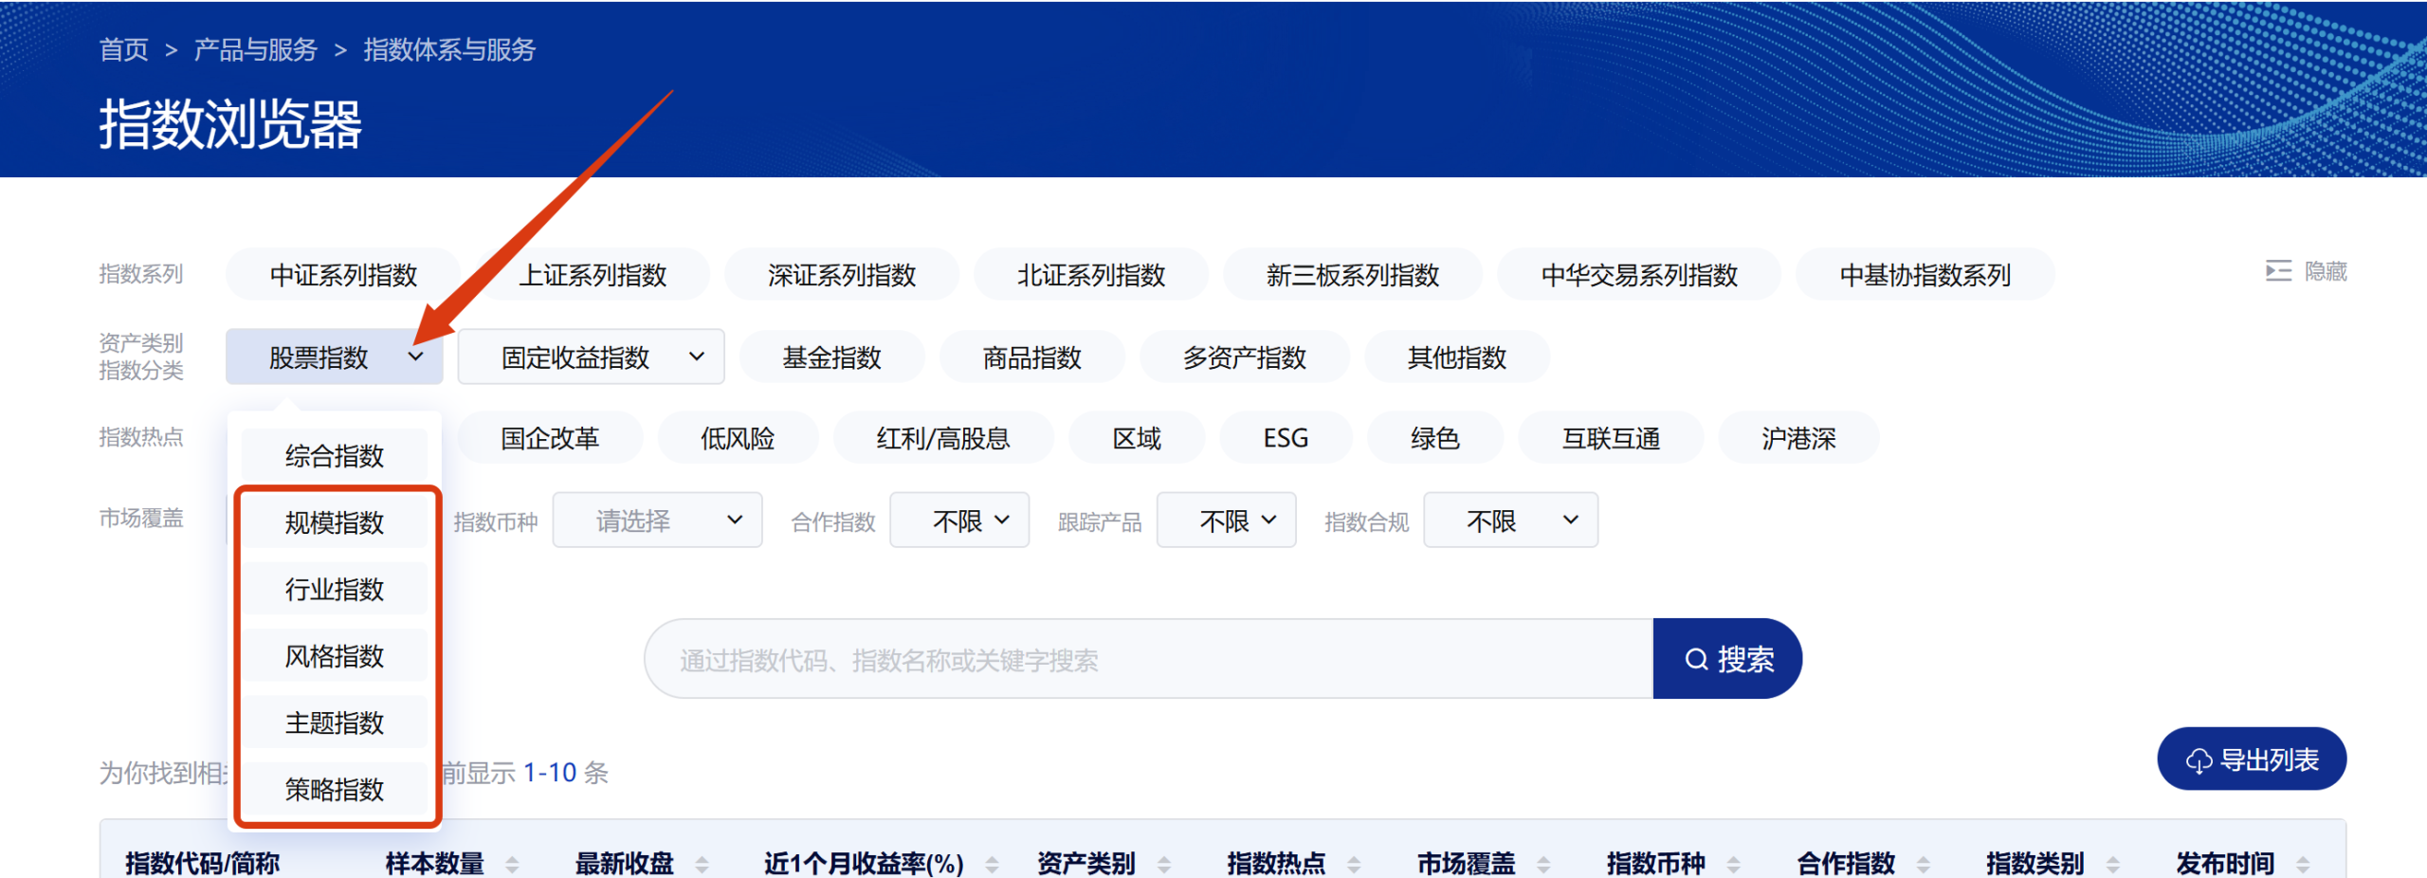2427x878 pixels.
Task: Click the sort arrows beside 样本数量 column
Action: pyautogui.click(x=513, y=865)
